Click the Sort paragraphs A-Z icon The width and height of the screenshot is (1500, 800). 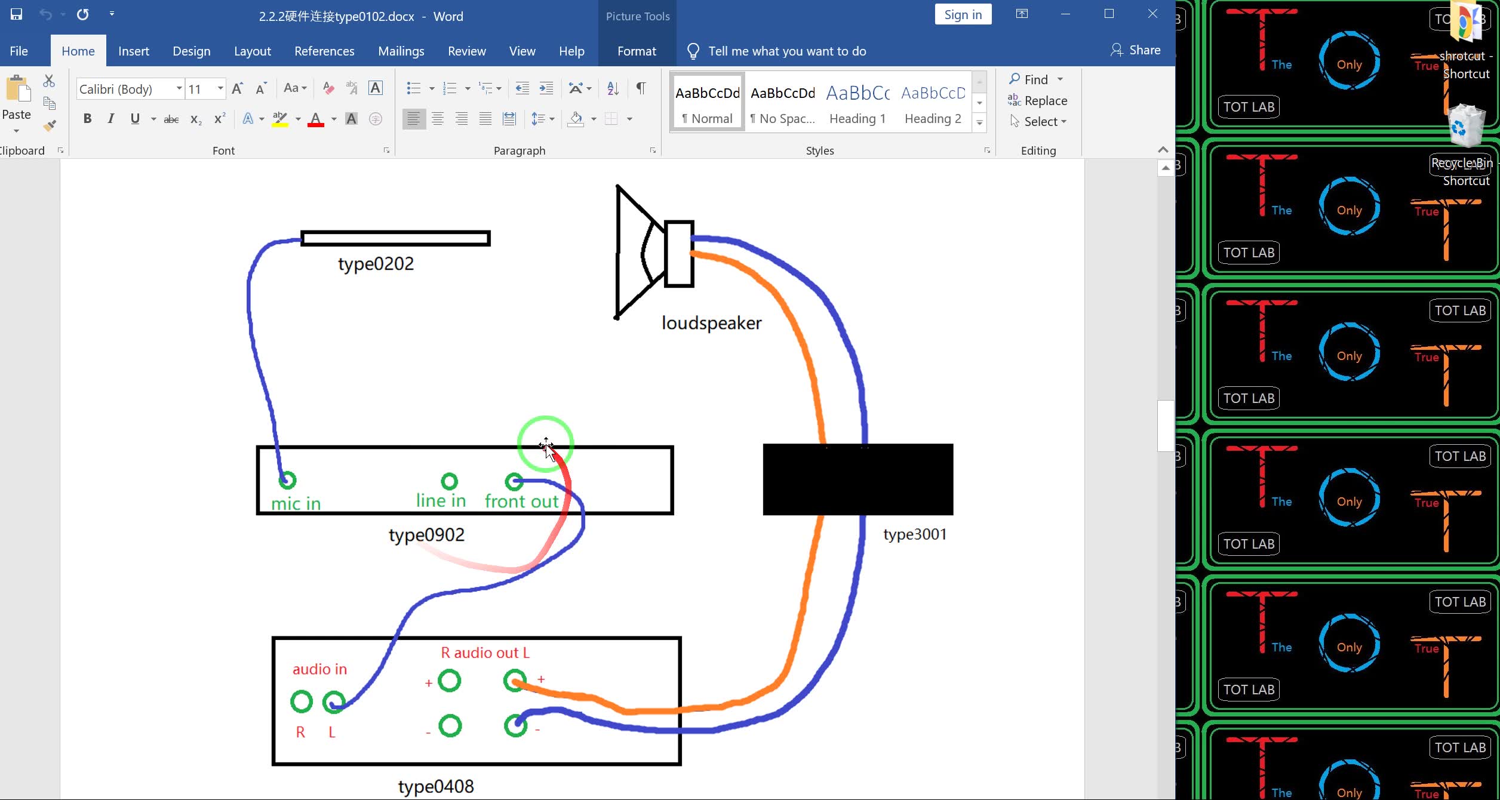pos(613,88)
